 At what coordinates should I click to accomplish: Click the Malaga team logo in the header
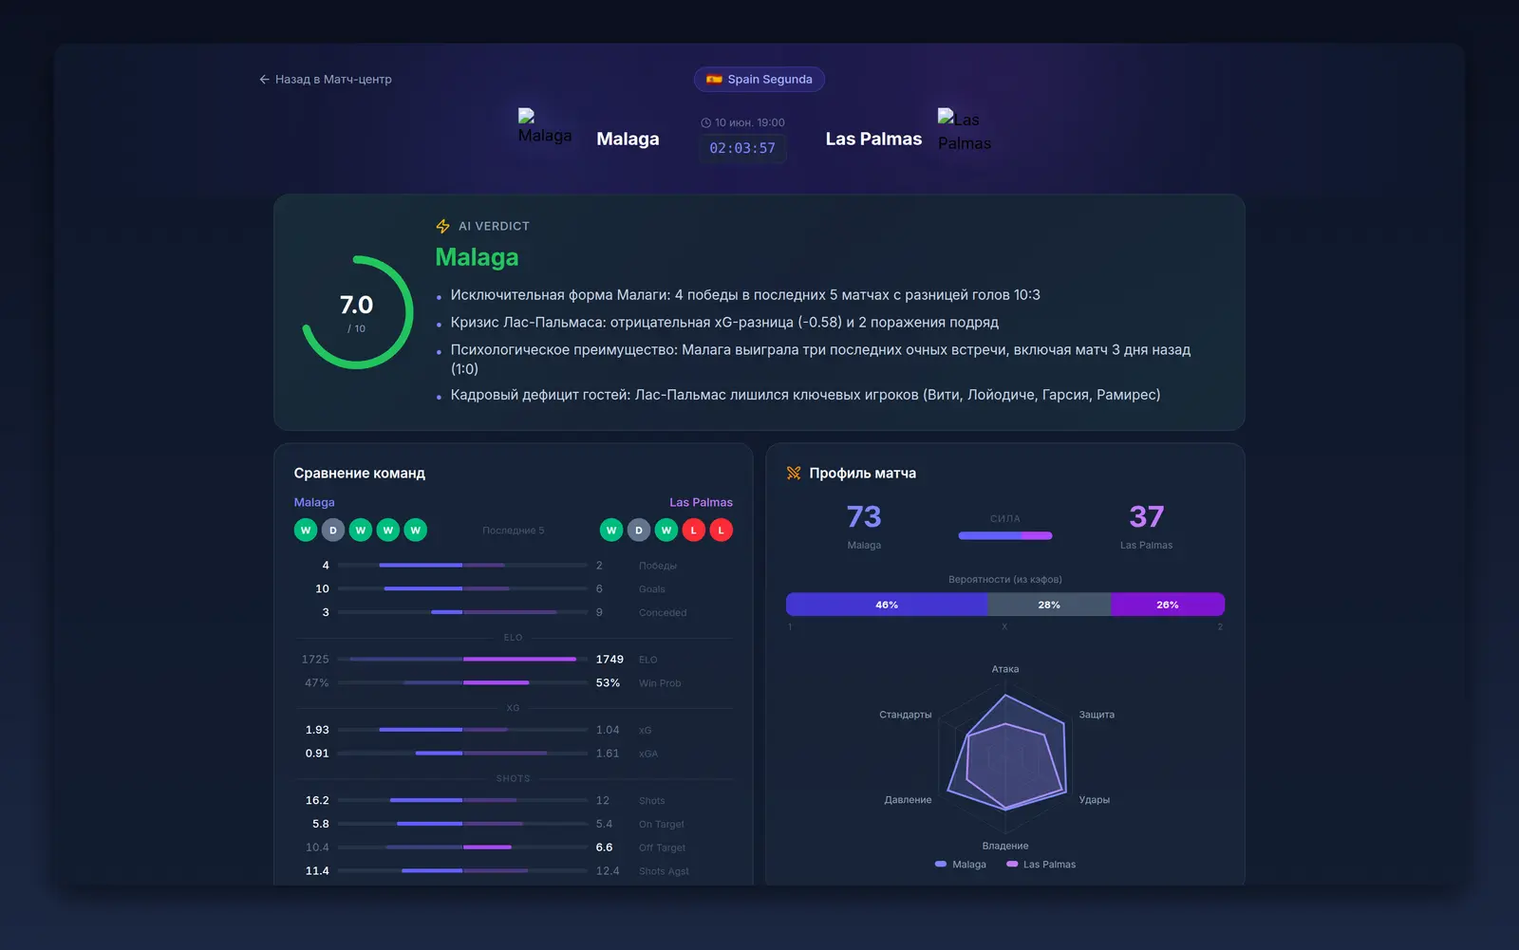pos(545,126)
